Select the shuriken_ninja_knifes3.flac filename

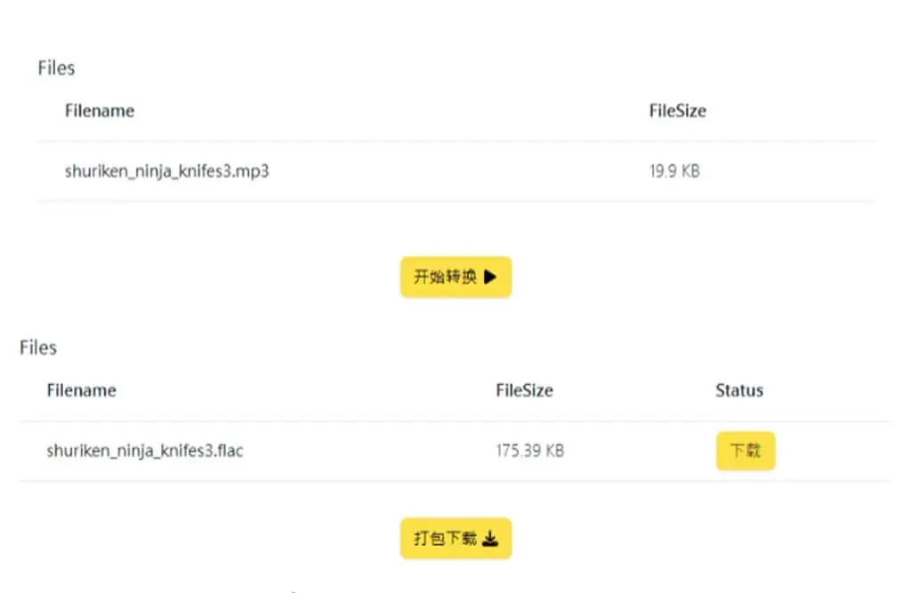tap(145, 451)
